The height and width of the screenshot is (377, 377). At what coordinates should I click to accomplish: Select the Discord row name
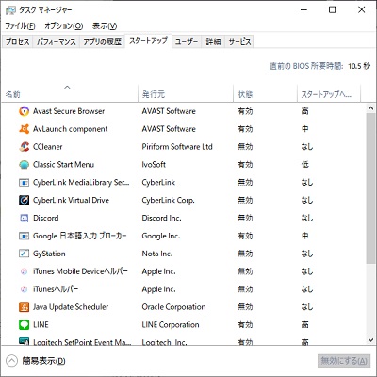[46, 218]
